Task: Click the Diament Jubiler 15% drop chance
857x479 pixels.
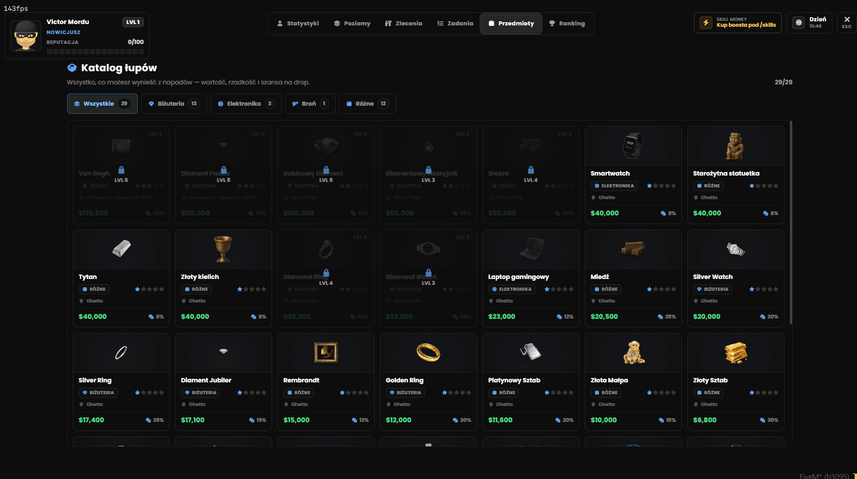Action: click(x=258, y=420)
